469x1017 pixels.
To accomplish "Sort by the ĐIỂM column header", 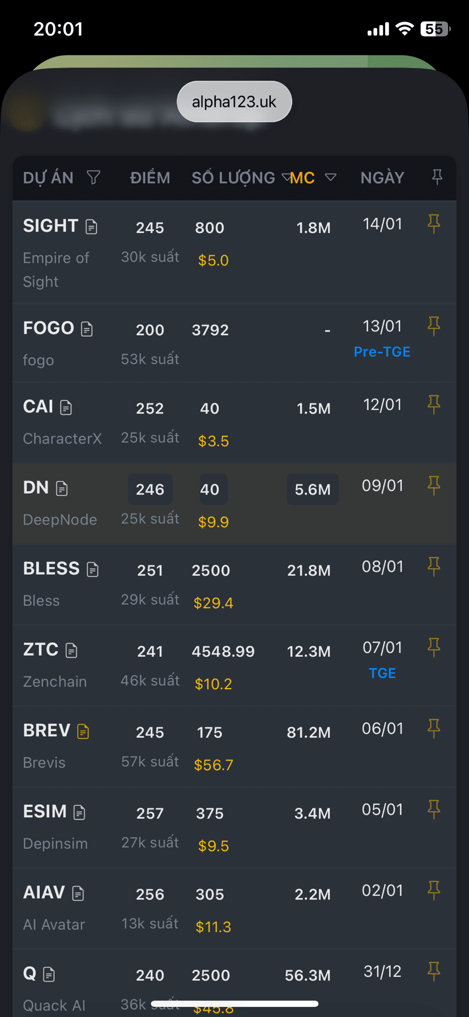I will (x=150, y=178).
